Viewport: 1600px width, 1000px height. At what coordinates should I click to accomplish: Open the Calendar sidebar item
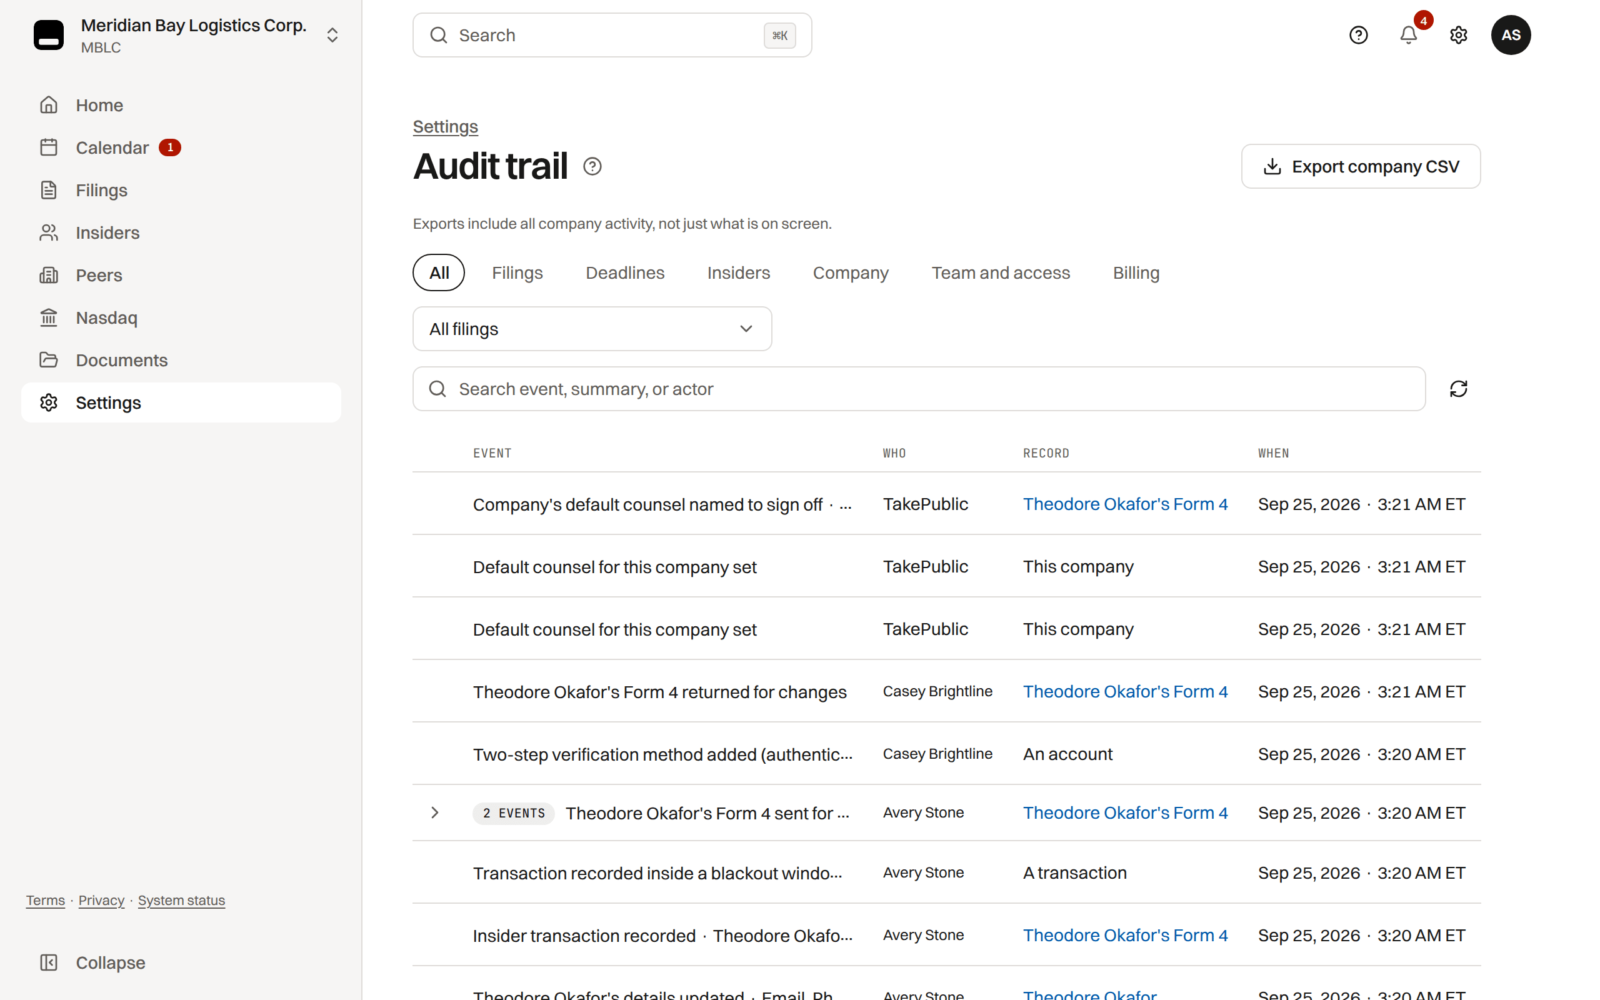181,147
